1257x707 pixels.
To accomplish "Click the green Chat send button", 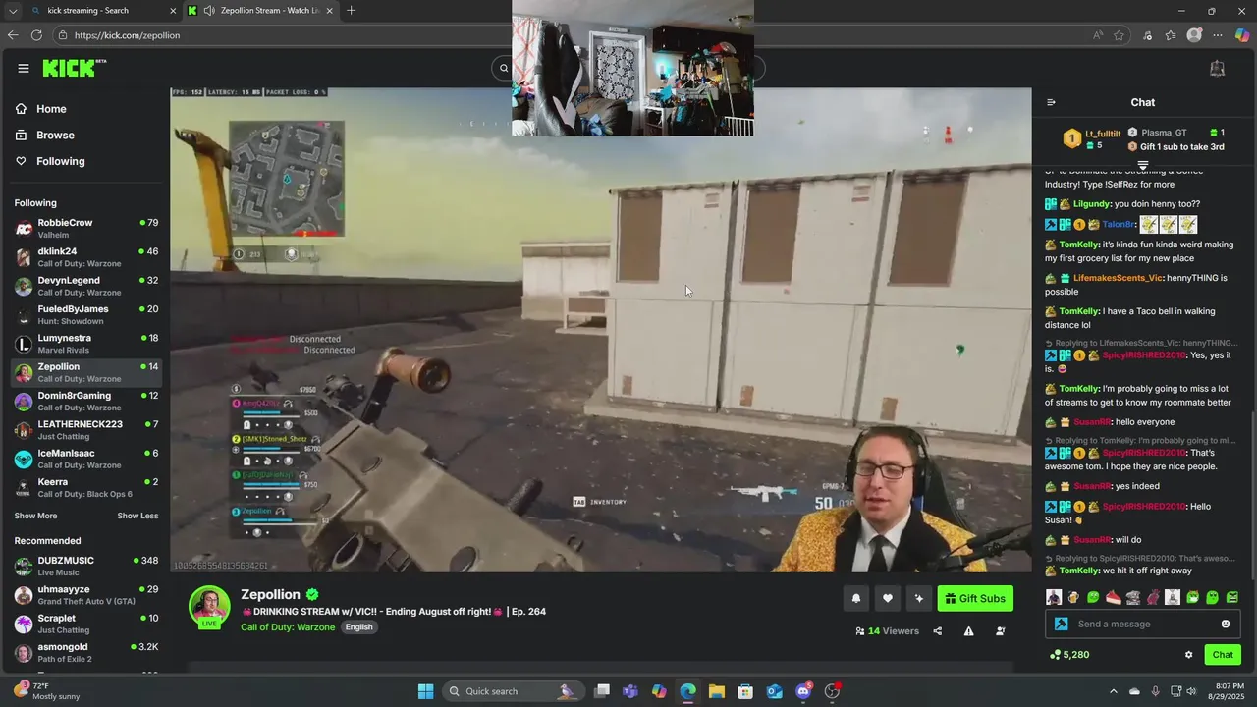I will click(1223, 655).
